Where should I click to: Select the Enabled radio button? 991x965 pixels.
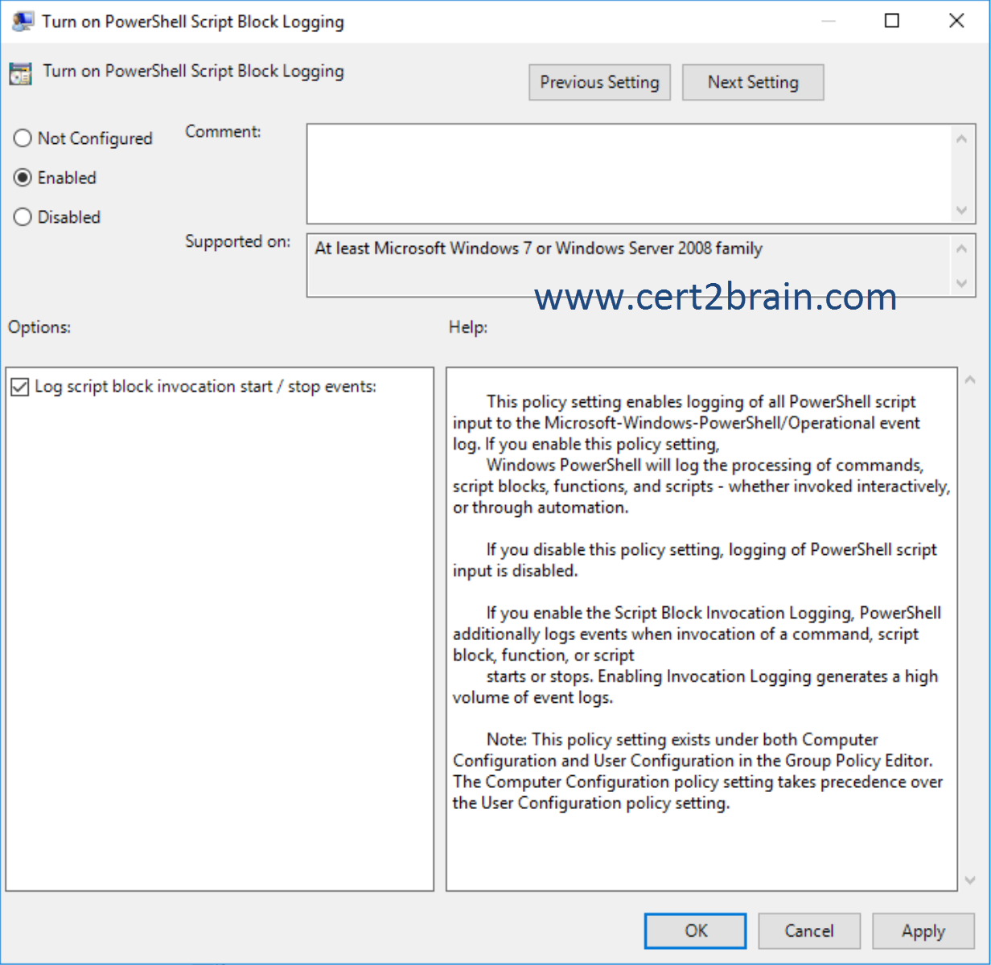pyautogui.click(x=23, y=178)
